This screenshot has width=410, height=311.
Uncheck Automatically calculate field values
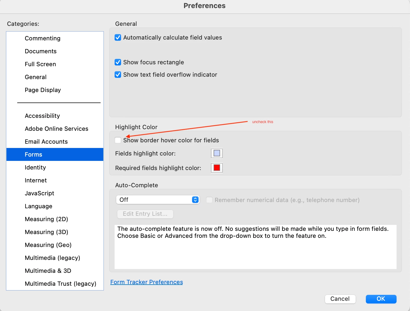(118, 37)
